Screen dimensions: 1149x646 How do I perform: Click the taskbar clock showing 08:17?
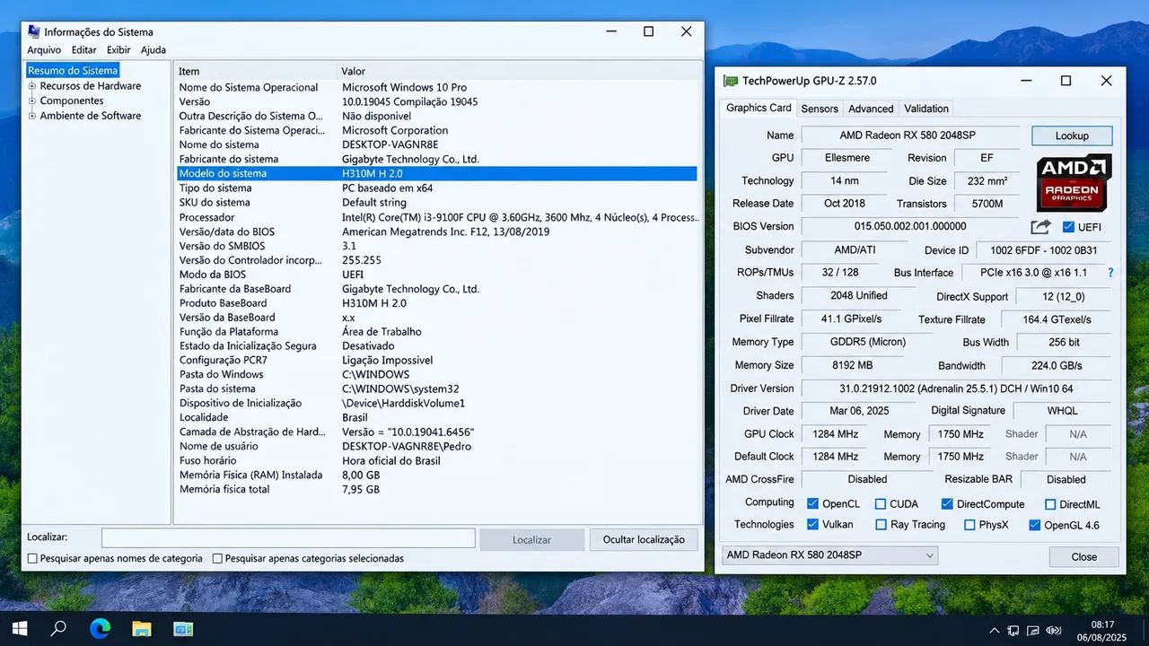point(1102,630)
